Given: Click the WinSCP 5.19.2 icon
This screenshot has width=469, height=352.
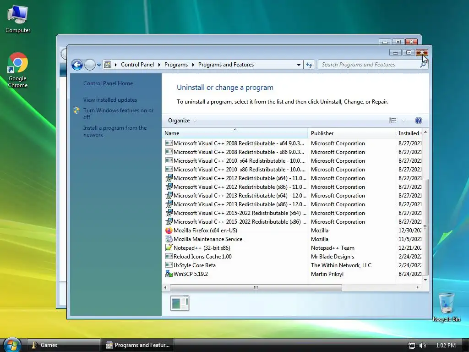Looking at the screenshot, I should [x=169, y=274].
